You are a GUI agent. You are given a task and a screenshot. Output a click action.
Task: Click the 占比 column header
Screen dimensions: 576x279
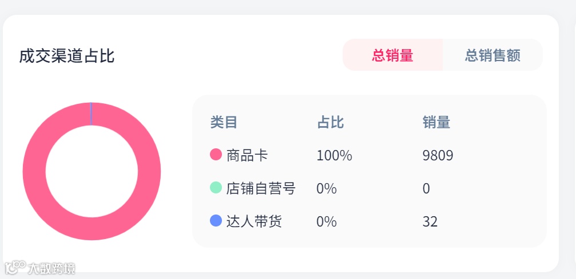[x=330, y=122]
